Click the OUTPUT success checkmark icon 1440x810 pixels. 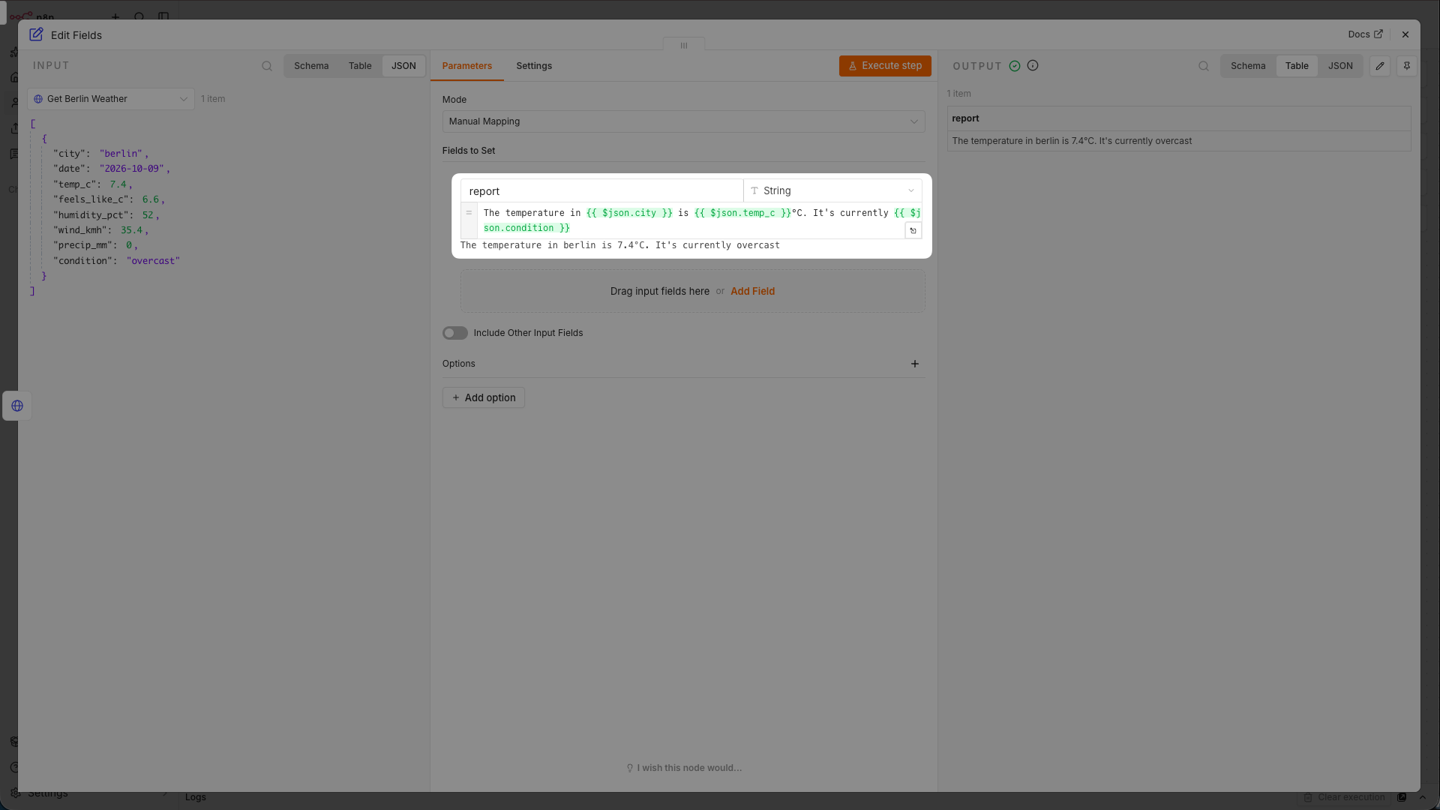pos(1015,66)
